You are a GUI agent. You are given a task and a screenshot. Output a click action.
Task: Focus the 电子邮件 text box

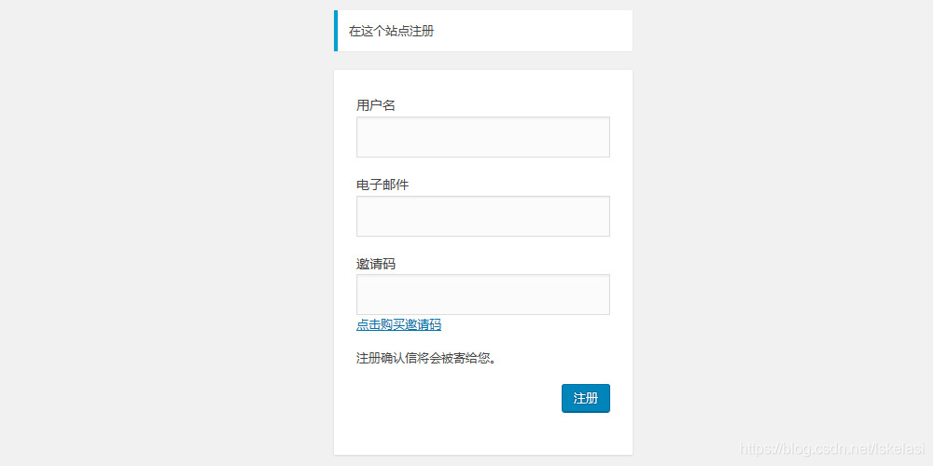pyautogui.click(x=482, y=216)
